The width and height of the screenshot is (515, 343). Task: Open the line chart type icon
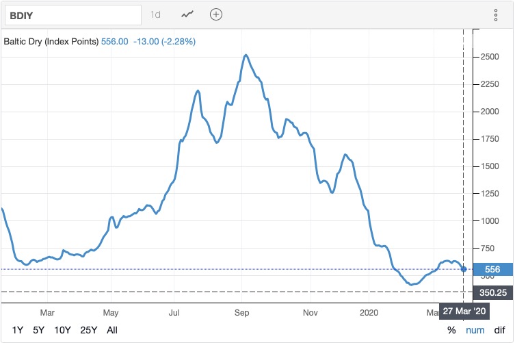click(x=187, y=14)
